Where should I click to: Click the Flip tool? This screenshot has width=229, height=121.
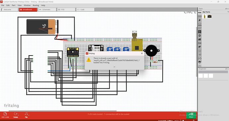[26, 115]
